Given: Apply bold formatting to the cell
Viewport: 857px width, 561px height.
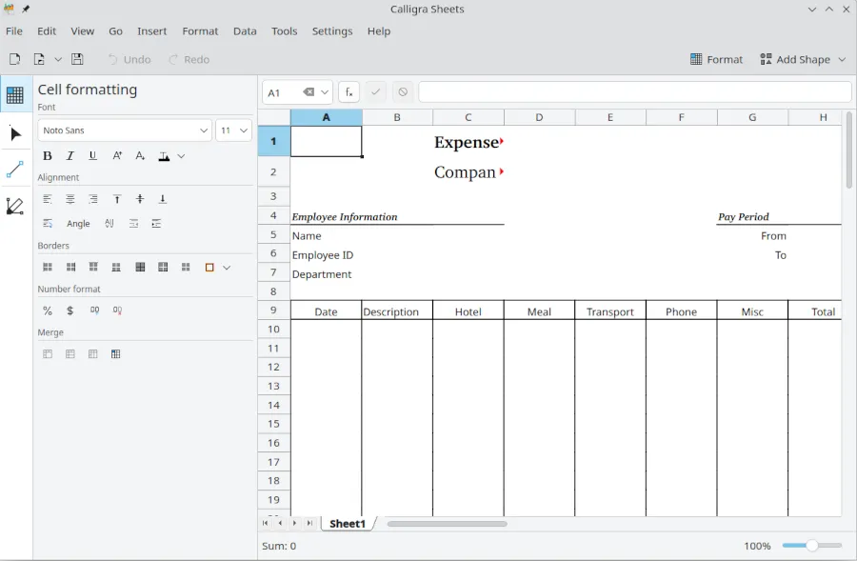Looking at the screenshot, I should (x=47, y=155).
